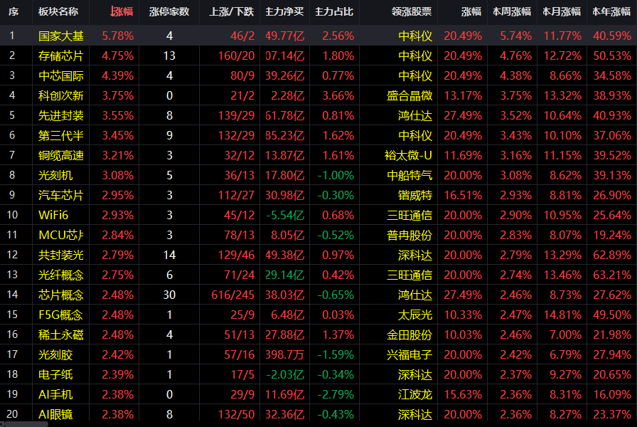Select leading stock 金田股份
This screenshot has width=637, height=427.
pos(409,334)
